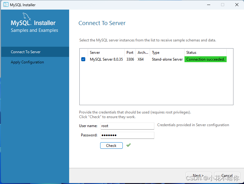
Task: Click the Password input field
Action: click(127, 135)
